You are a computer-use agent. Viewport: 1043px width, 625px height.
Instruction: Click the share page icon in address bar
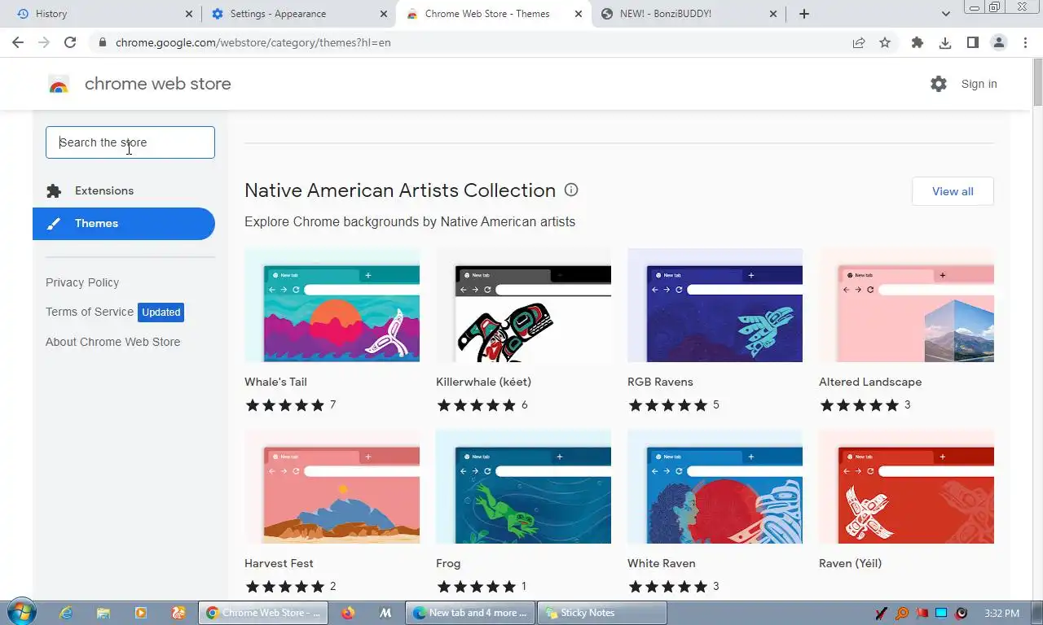pos(859,42)
